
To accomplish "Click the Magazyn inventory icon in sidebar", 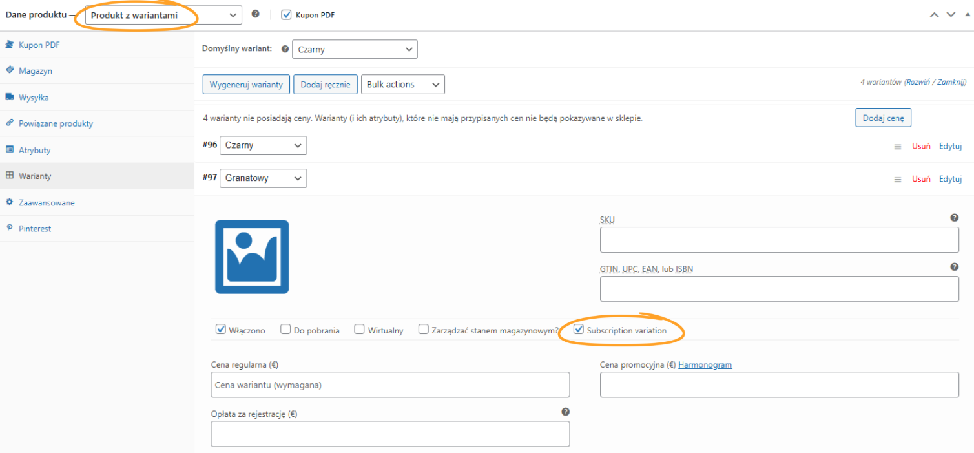I will pos(9,70).
